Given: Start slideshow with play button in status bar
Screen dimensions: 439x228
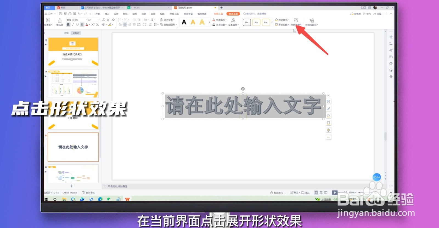Looking at the screenshot, I should [334, 193].
